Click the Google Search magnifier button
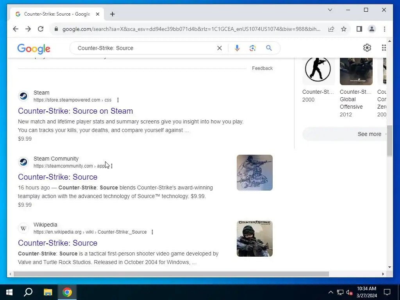This screenshot has height=300, width=400. [269, 48]
